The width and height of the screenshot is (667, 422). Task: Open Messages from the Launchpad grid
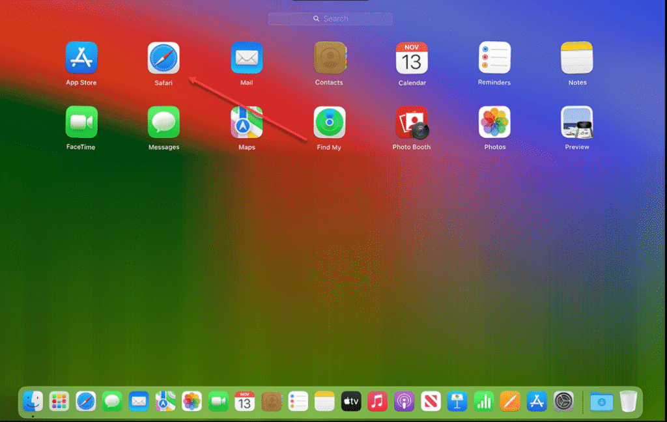click(x=163, y=122)
